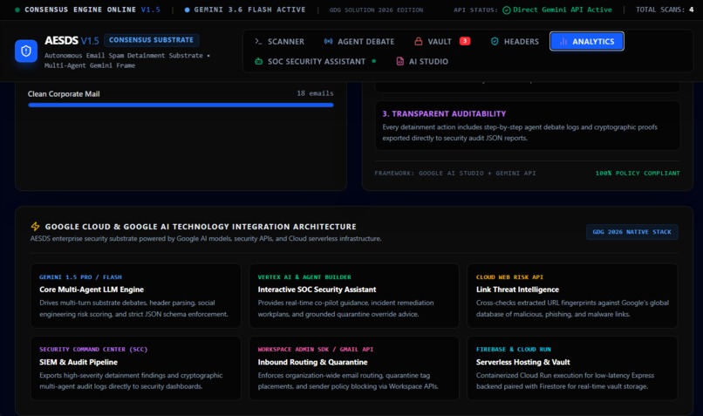Click the 'Security Command Center (SCC)' label
This screenshot has height=416, width=703.
93,349
